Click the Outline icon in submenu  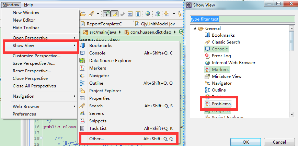(x=82, y=83)
